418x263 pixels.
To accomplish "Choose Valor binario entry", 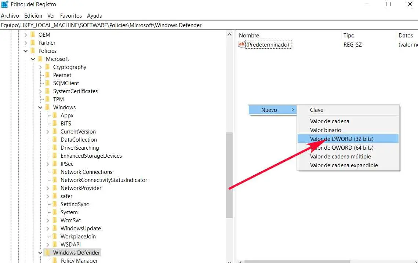I will pos(348,130).
